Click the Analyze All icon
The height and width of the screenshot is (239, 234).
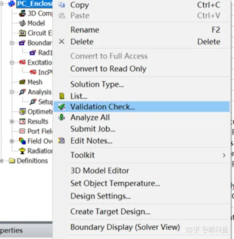pos(62,118)
